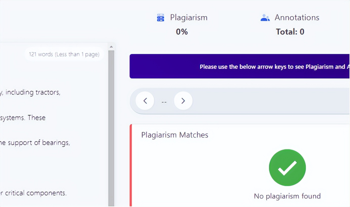350x207 pixels.
Task: Click the Plagiarism server icon
Action: click(161, 18)
